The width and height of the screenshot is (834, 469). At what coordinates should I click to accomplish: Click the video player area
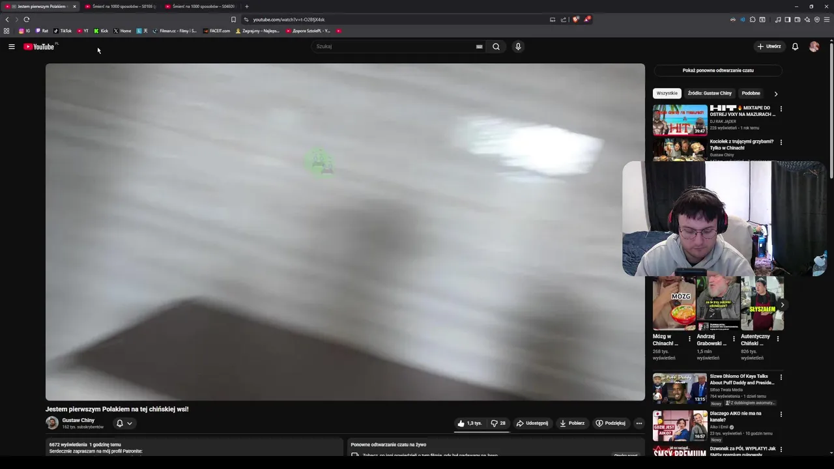click(345, 232)
